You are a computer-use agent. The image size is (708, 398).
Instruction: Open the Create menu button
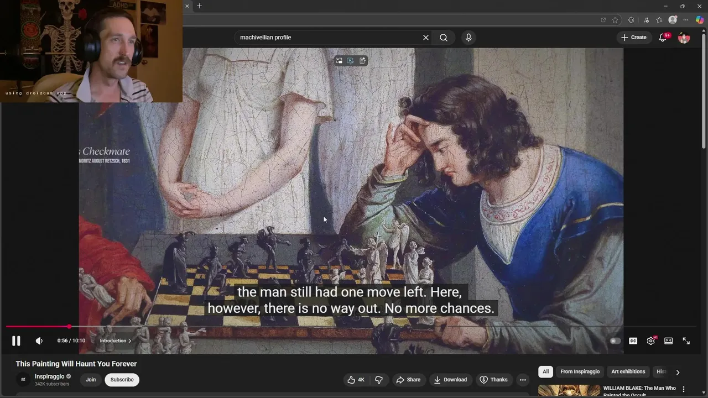point(633,38)
